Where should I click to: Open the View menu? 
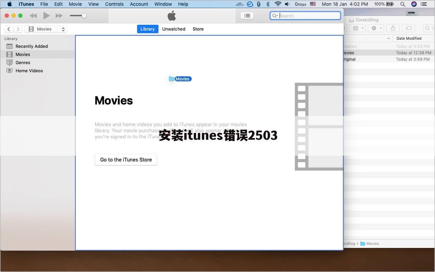tap(93, 4)
